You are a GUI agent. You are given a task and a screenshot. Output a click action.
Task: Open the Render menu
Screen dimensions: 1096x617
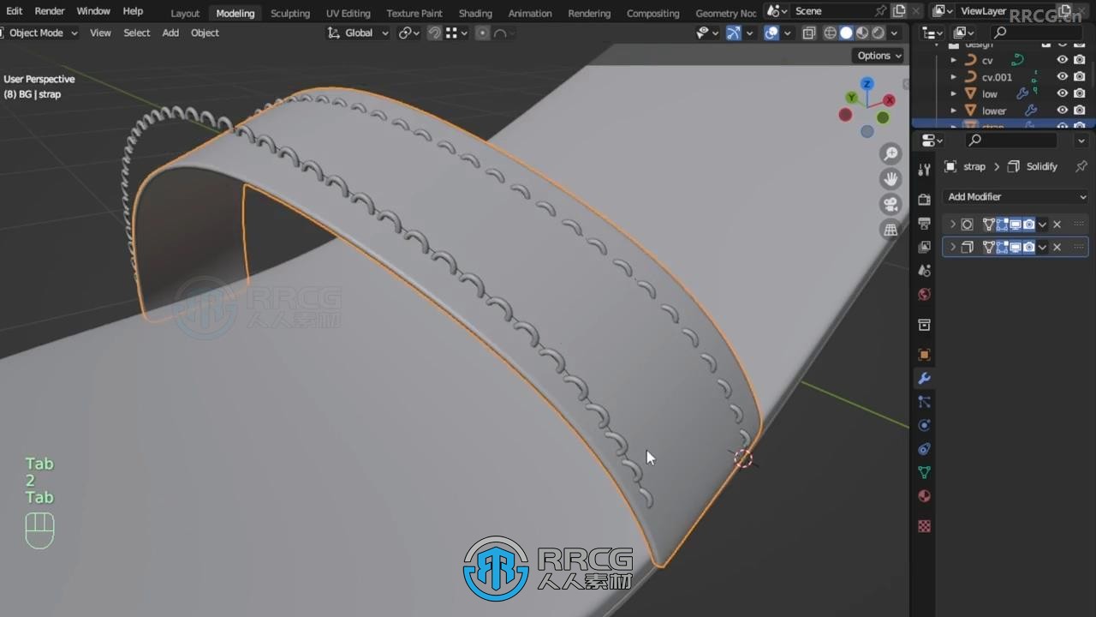coord(50,11)
